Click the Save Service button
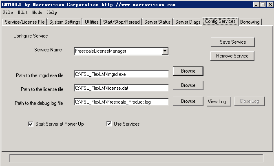274x166 pixels. pos(233,42)
